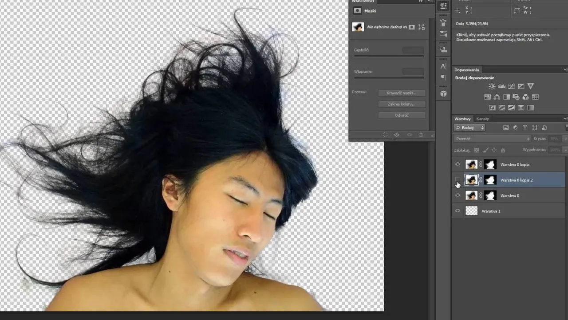Screen dimensions: 568x320
Task: Switch to the Kanały tab
Action: tap(482, 119)
